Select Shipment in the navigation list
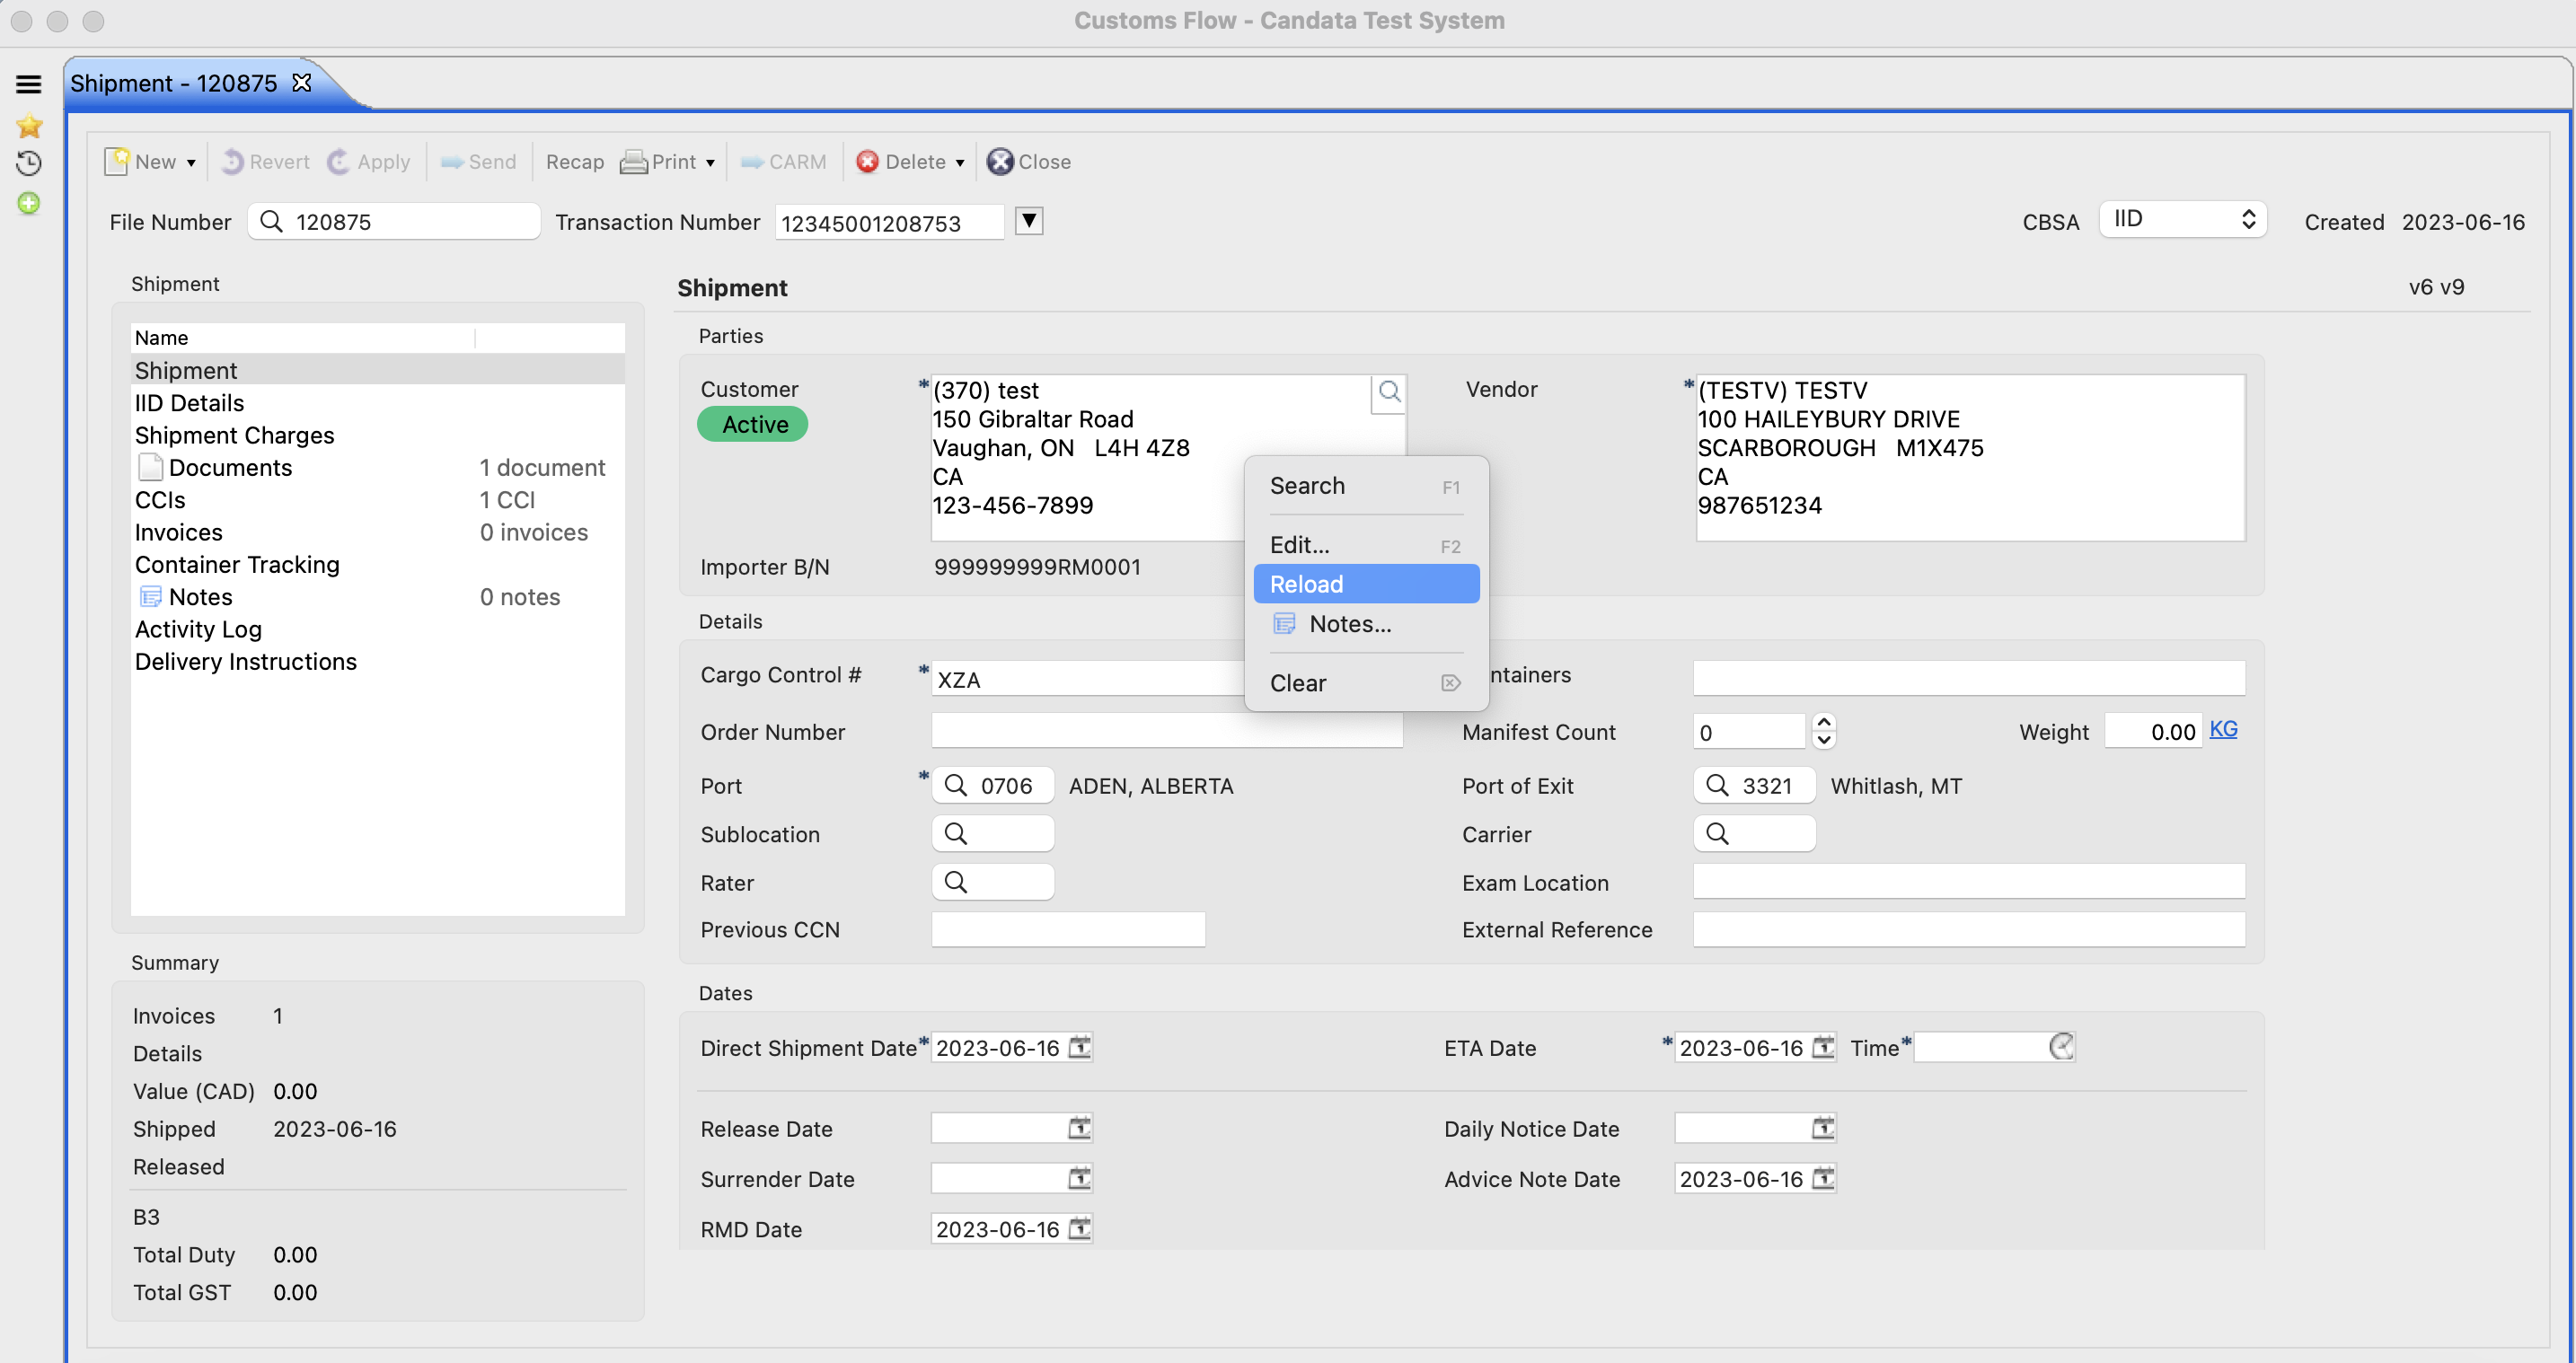The width and height of the screenshot is (2576, 1363). click(x=378, y=371)
